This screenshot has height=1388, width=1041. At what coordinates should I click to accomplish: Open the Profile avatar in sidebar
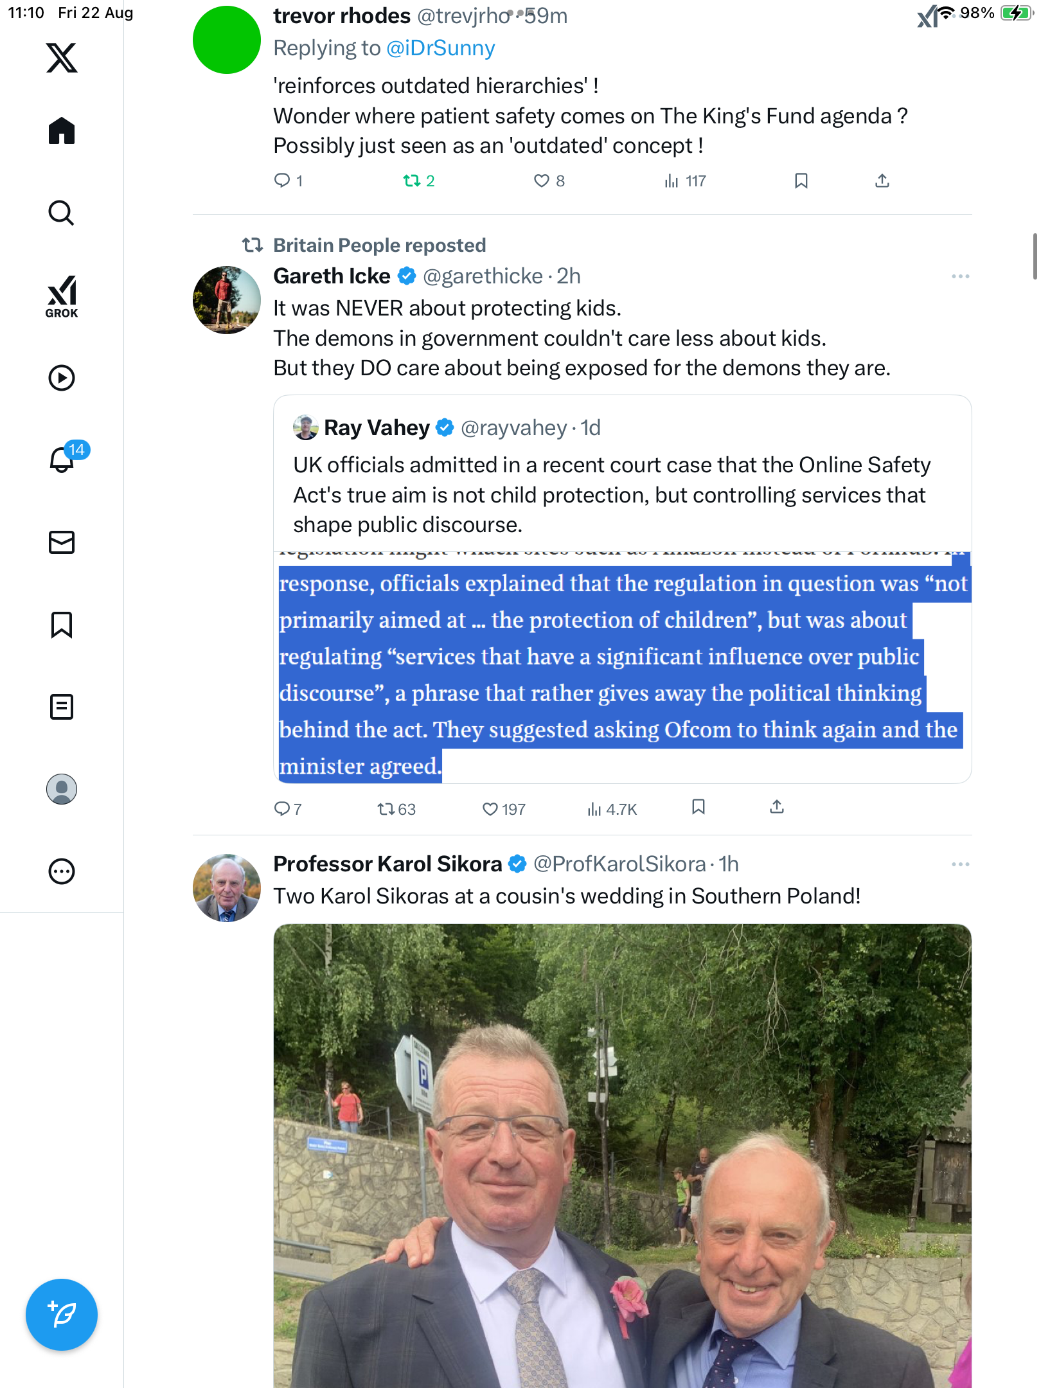[62, 789]
